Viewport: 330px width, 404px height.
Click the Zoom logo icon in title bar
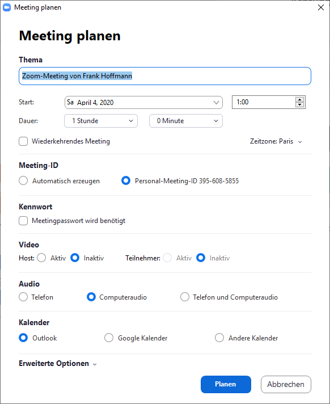[7, 7]
